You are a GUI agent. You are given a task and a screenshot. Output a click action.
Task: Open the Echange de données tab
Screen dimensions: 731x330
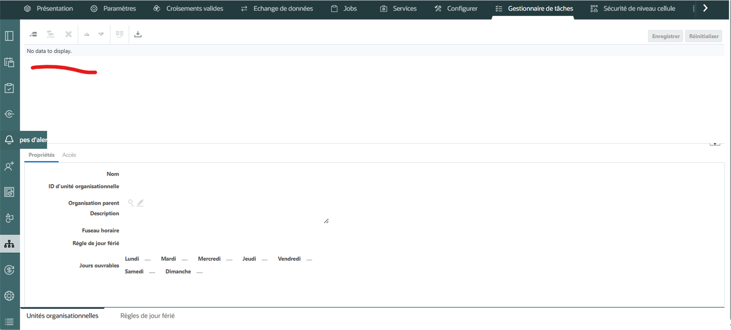pos(277,8)
